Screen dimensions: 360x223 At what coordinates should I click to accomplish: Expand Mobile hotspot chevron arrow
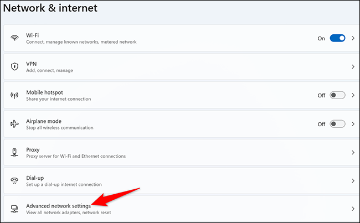(x=353, y=95)
